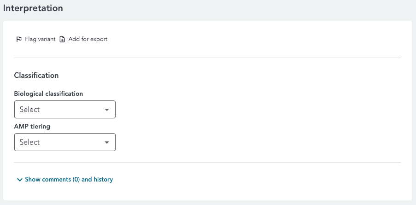Expand Show comments (0) and history
Screen dimensions: 416x205
coord(69,180)
